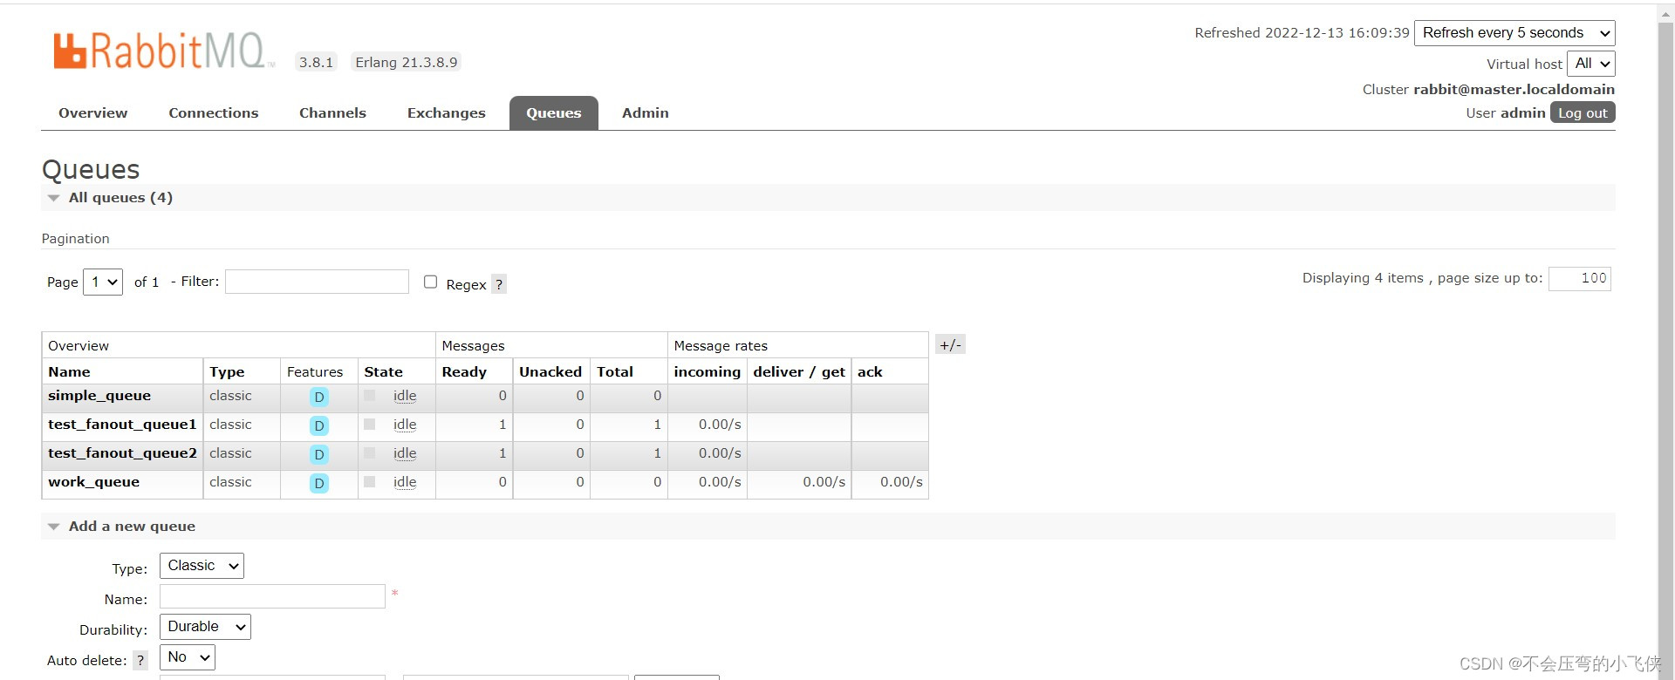Click the state indicator square for work_queue

370,482
